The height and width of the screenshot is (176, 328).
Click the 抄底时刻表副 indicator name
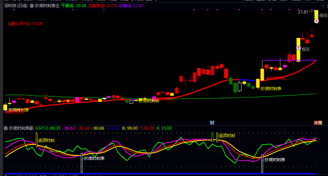pyautogui.click(x=21, y=128)
